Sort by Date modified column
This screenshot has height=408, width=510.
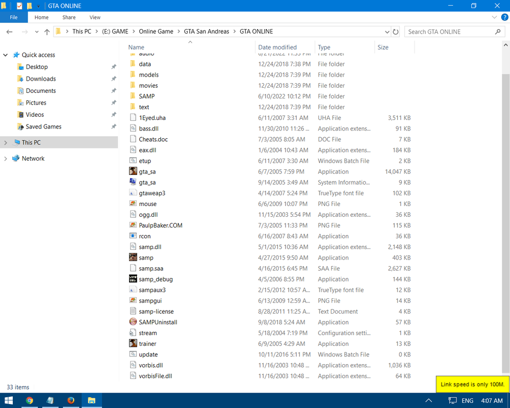tap(285, 47)
